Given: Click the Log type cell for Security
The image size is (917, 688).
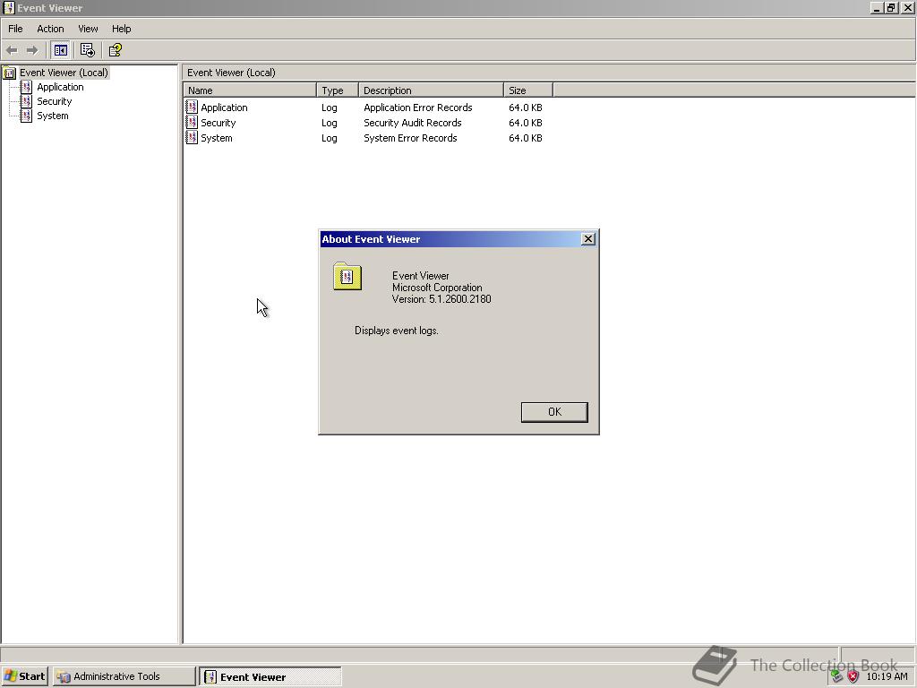Looking at the screenshot, I should [330, 122].
